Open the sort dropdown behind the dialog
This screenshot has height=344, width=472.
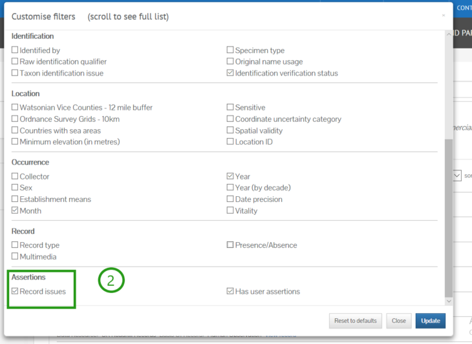(457, 176)
